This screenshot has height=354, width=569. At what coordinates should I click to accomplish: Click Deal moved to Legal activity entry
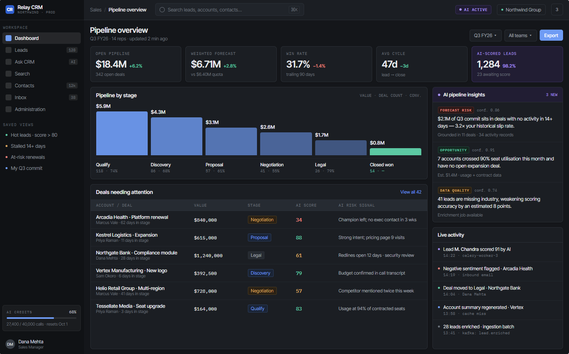click(x=497, y=291)
